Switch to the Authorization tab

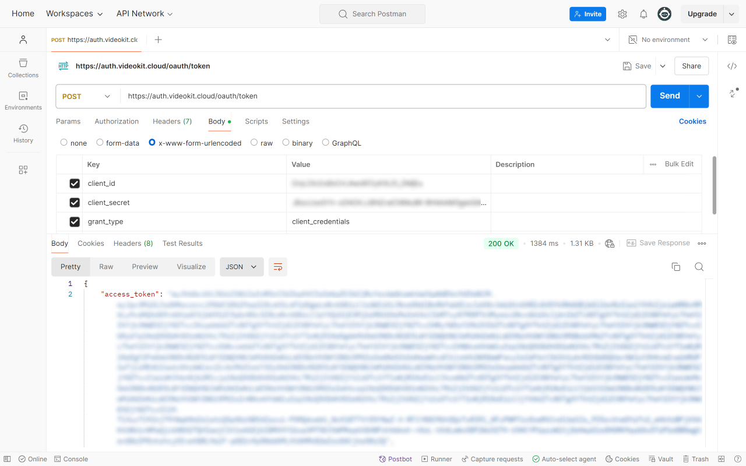click(x=117, y=121)
